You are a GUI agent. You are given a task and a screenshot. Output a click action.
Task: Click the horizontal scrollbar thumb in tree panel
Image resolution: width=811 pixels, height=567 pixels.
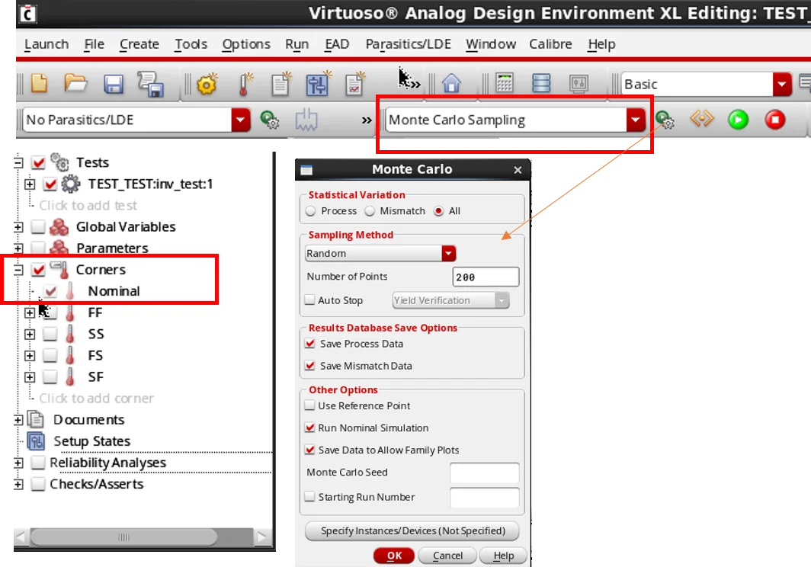pos(123,537)
